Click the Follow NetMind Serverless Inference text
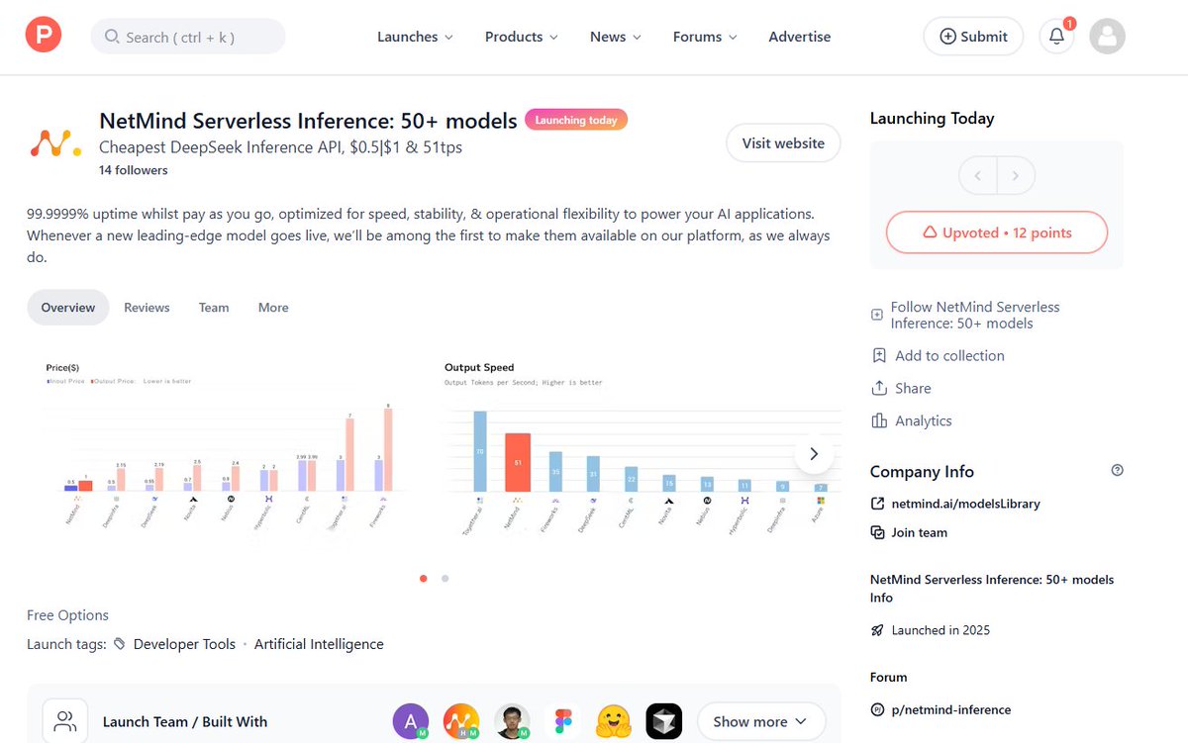This screenshot has width=1188, height=743. 975,315
